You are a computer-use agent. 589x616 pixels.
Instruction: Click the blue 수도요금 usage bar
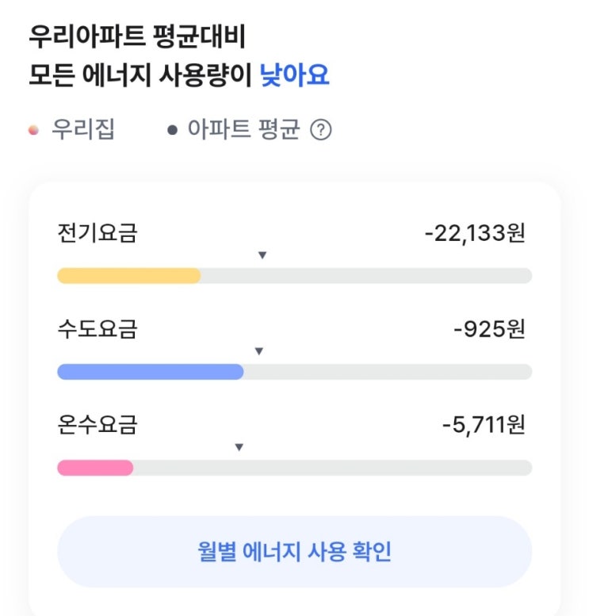click(151, 372)
